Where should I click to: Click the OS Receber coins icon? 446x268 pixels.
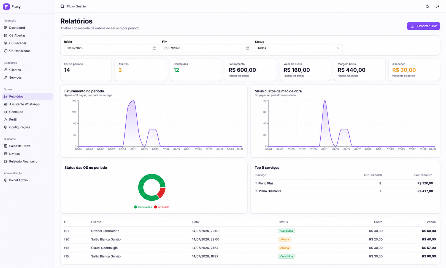click(x=6, y=43)
